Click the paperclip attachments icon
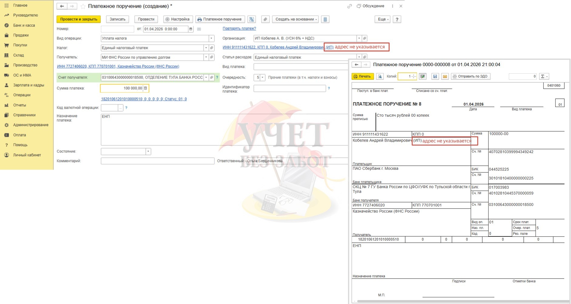Screen dimensions: 571x304 coord(265,19)
